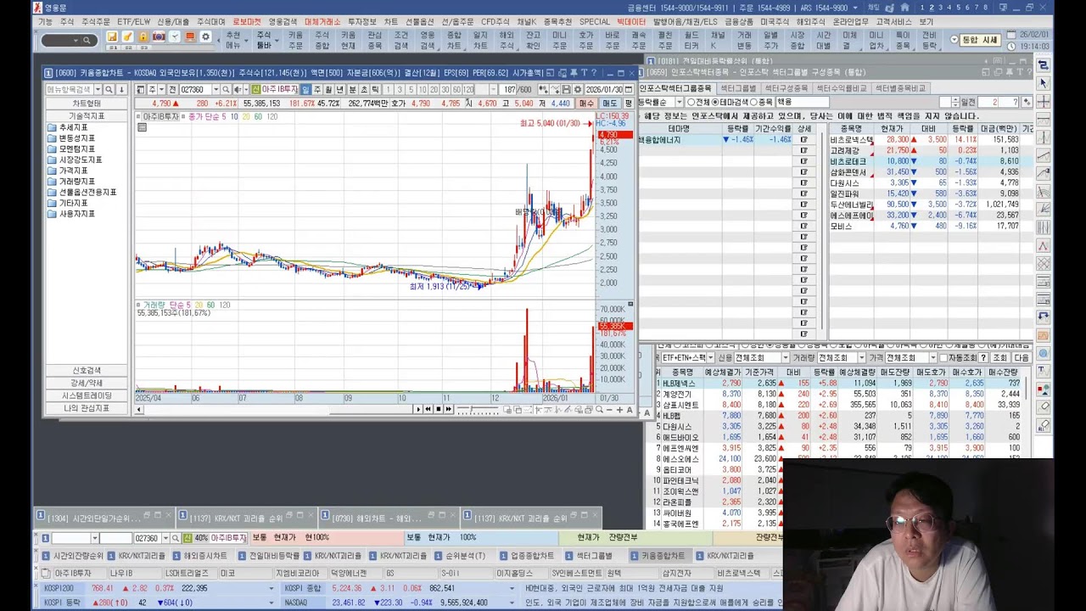Image resolution: width=1086 pixels, height=611 pixels.
Task: Open the 주식주문 menu
Action: [96, 21]
